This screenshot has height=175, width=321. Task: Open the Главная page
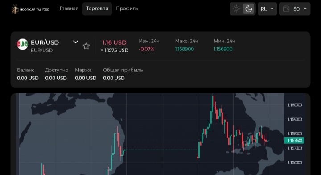pyautogui.click(x=69, y=8)
